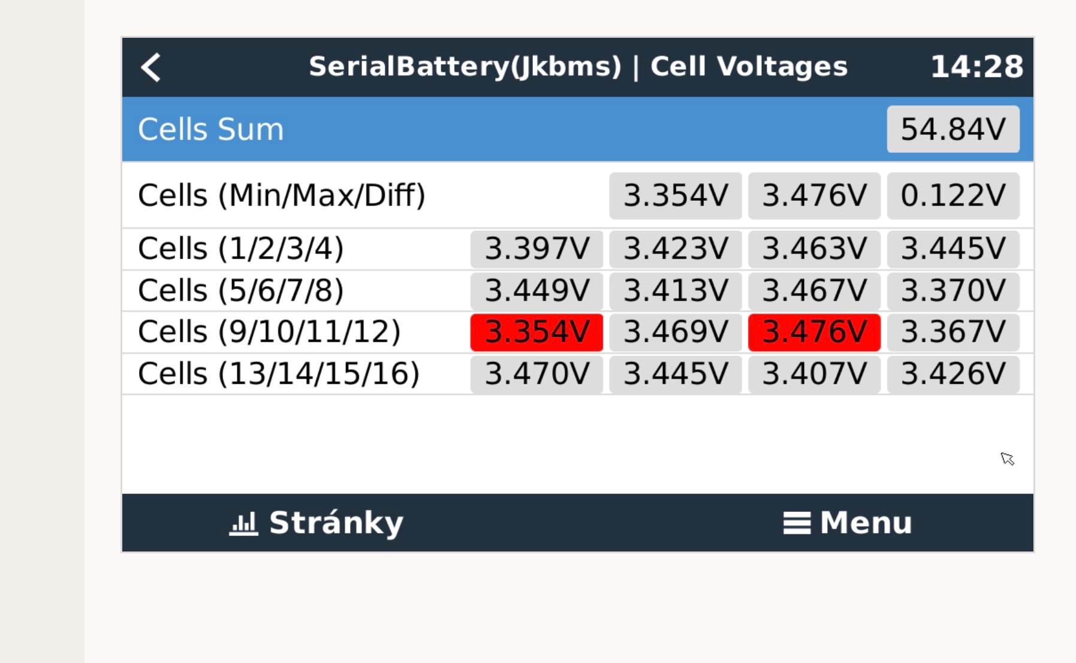
Task: Select the Cells (Min/Max/Diff) row label
Action: tap(282, 195)
